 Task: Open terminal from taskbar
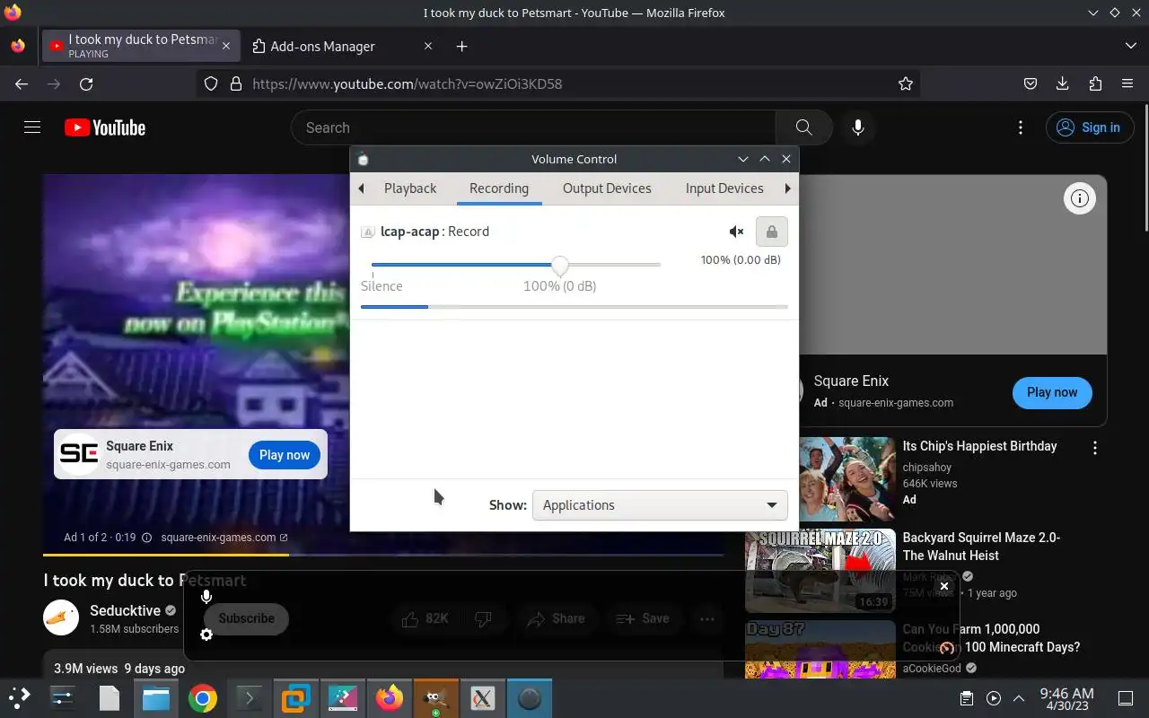(x=250, y=697)
